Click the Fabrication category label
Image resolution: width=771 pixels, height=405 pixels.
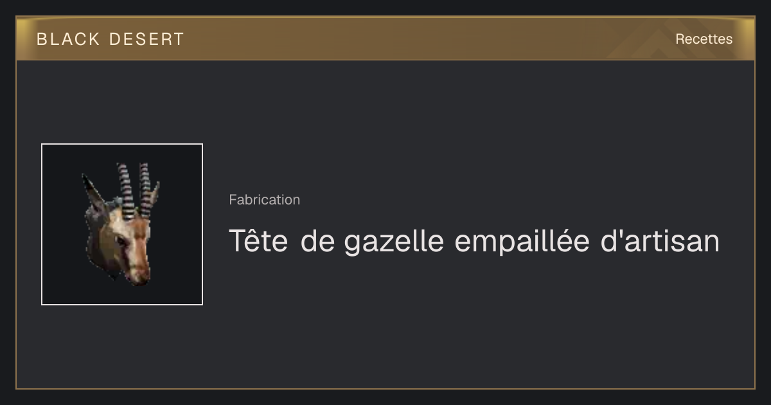[264, 200]
